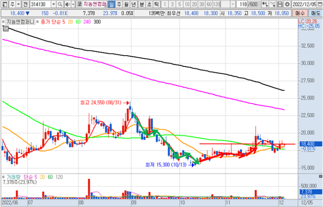323x207 pixels.
Task: Open stock search with the magnifier icon
Action: click(60, 4)
